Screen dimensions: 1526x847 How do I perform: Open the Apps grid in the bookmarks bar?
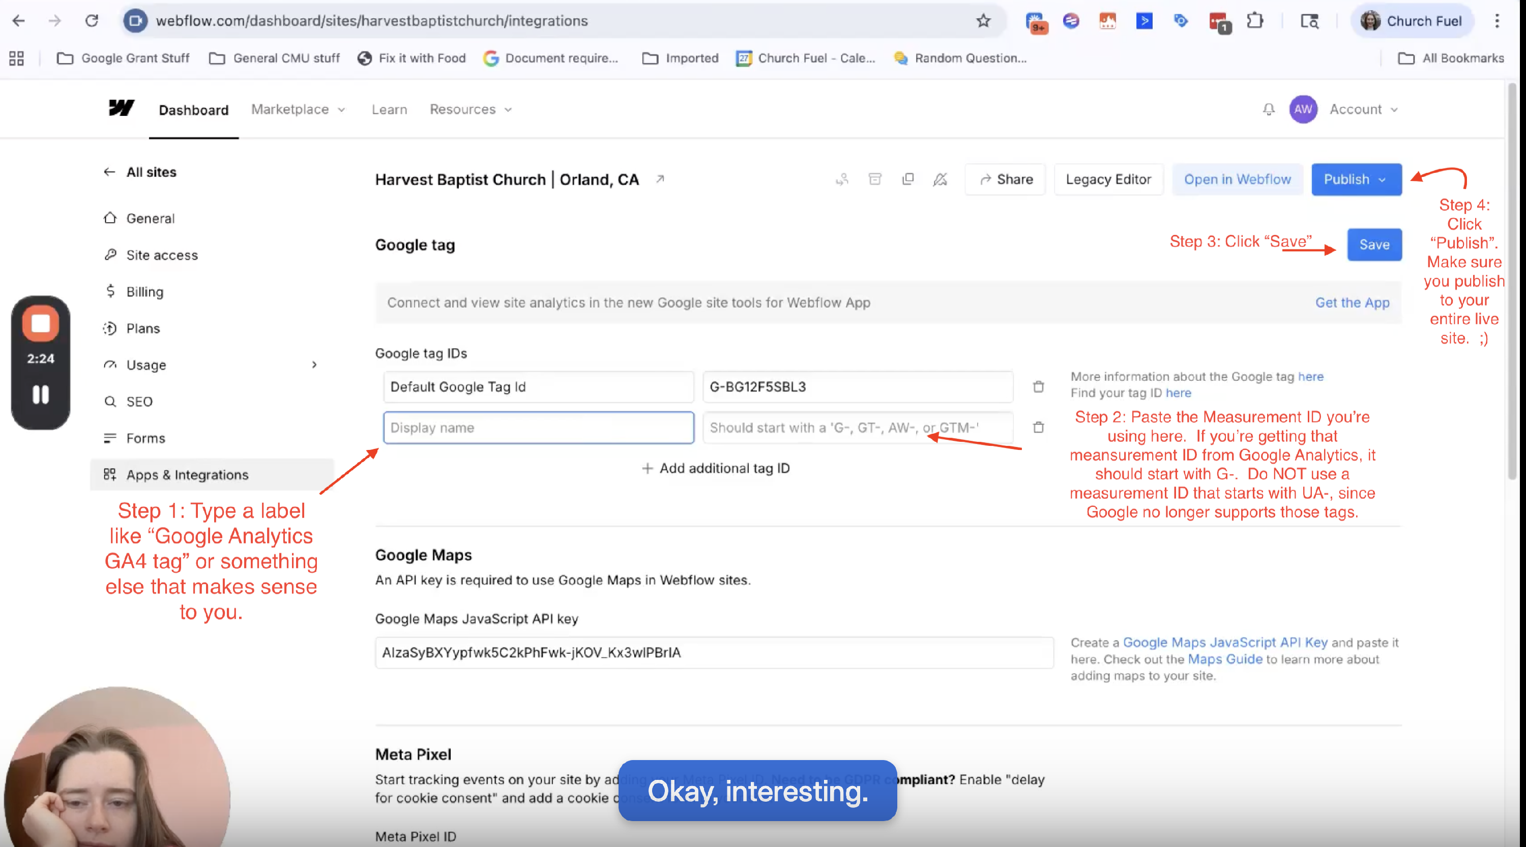click(17, 58)
